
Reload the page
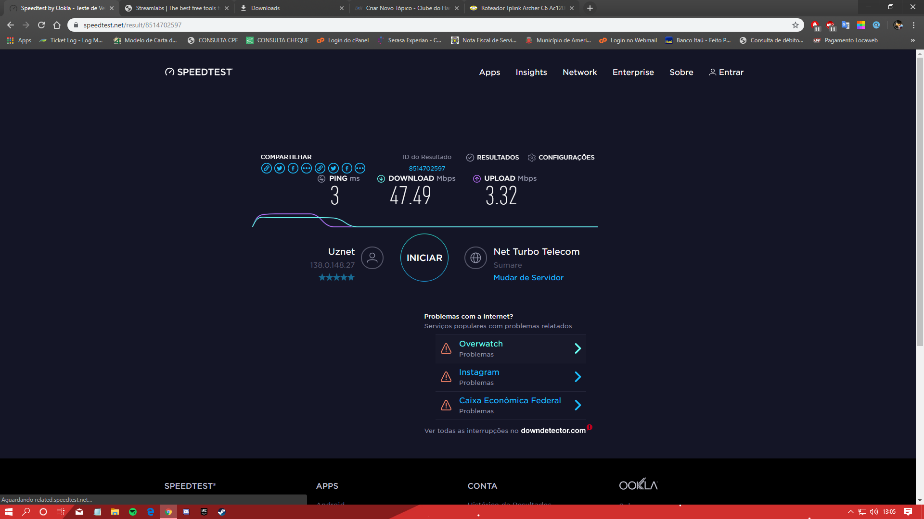click(41, 25)
